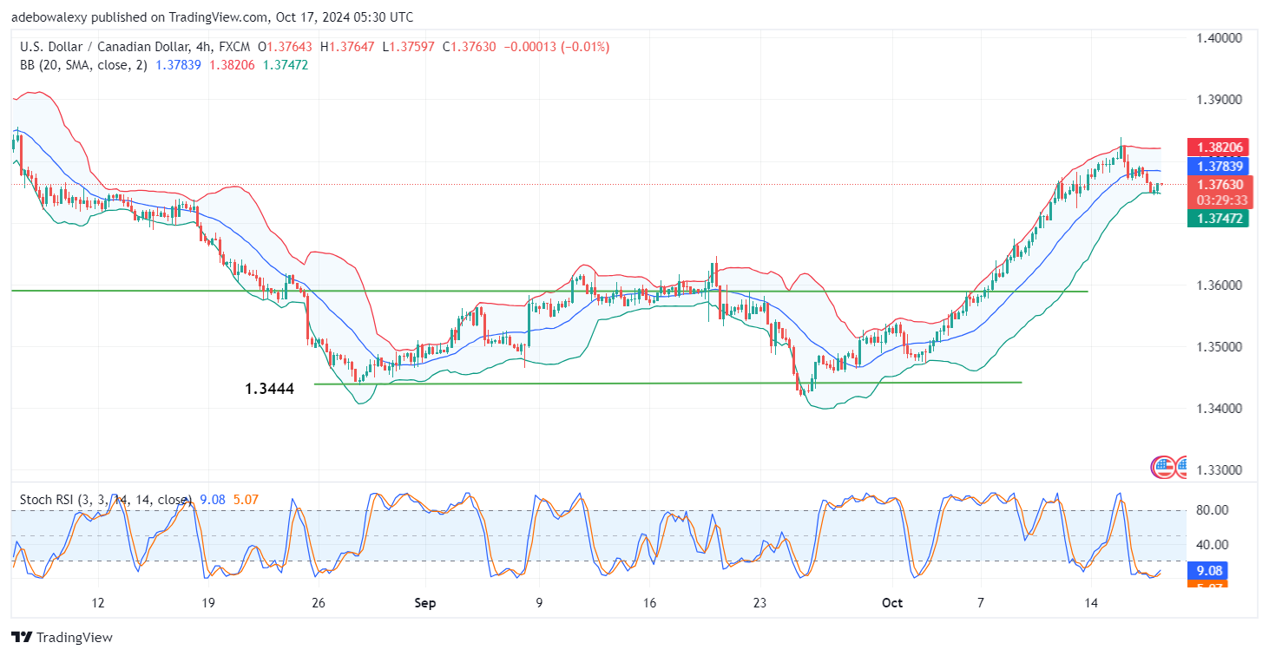Screen dimensions: 1269x656
Task: Click the 19 date label on time axis
Action: coord(207,603)
